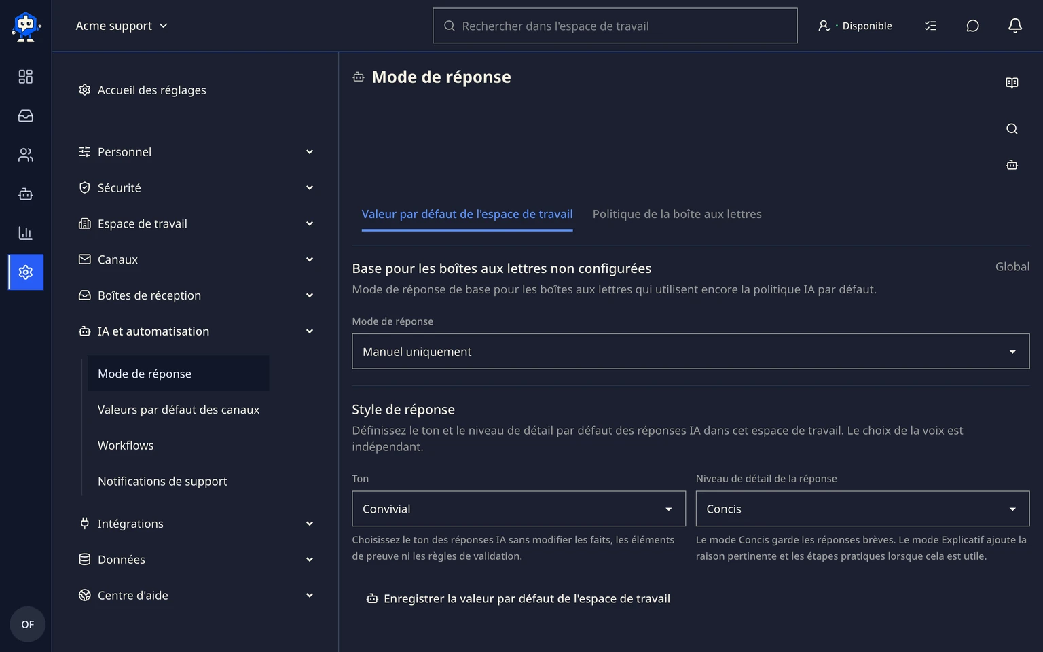The width and height of the screenshot is (1043, 652).
Task: Click the OF user avatar
Action: (27, 624)
